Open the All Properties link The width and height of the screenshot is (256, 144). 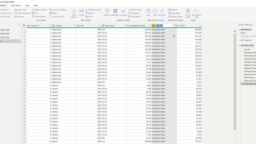coord(246,40)
